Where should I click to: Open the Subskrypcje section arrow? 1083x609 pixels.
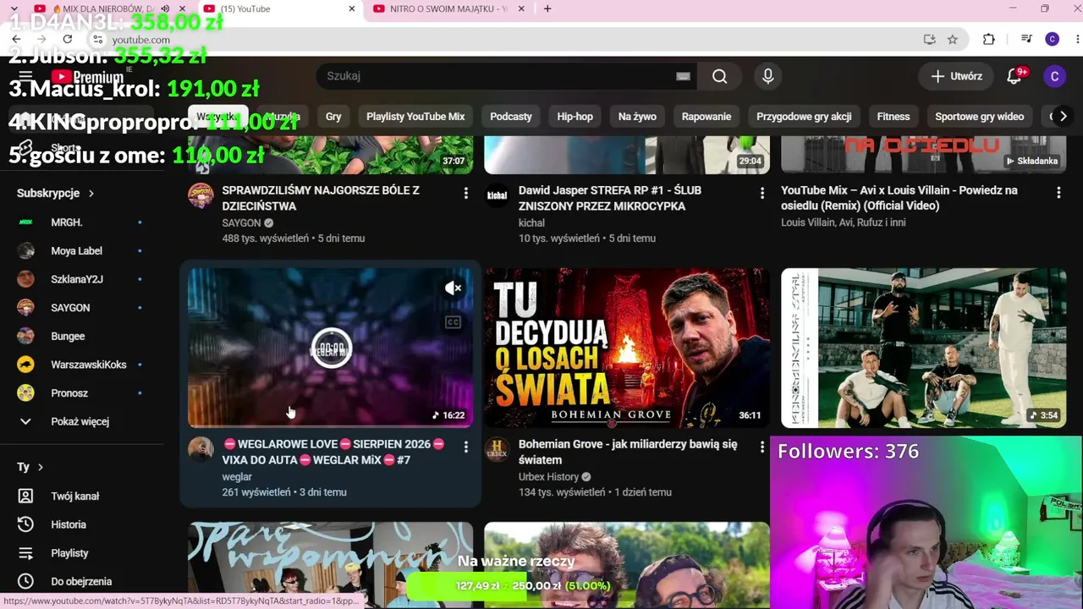point(91,193)
